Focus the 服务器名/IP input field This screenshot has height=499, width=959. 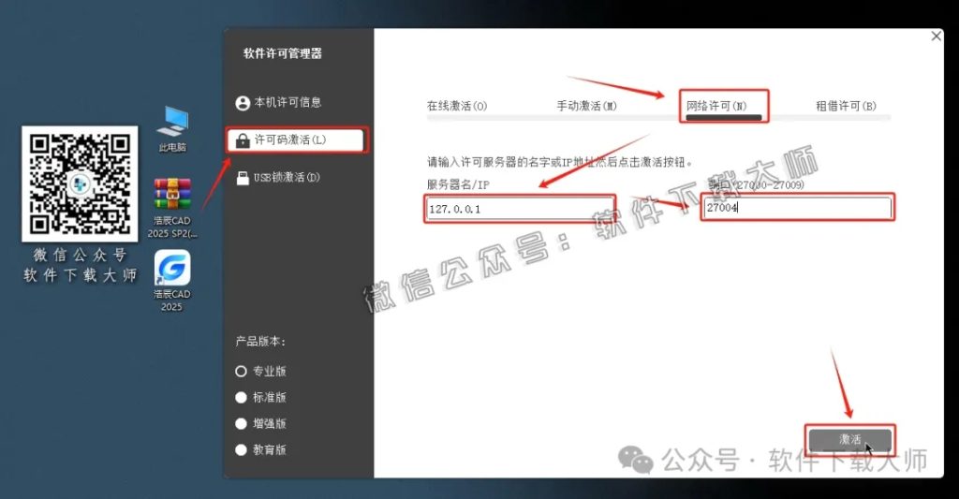[x=520, y=209]
